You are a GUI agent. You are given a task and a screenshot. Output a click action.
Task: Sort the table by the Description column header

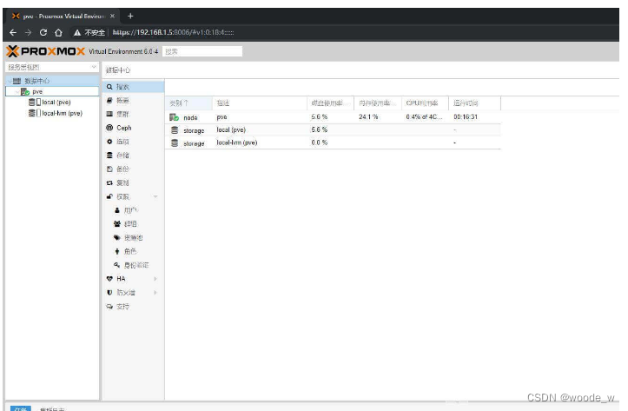260,103
